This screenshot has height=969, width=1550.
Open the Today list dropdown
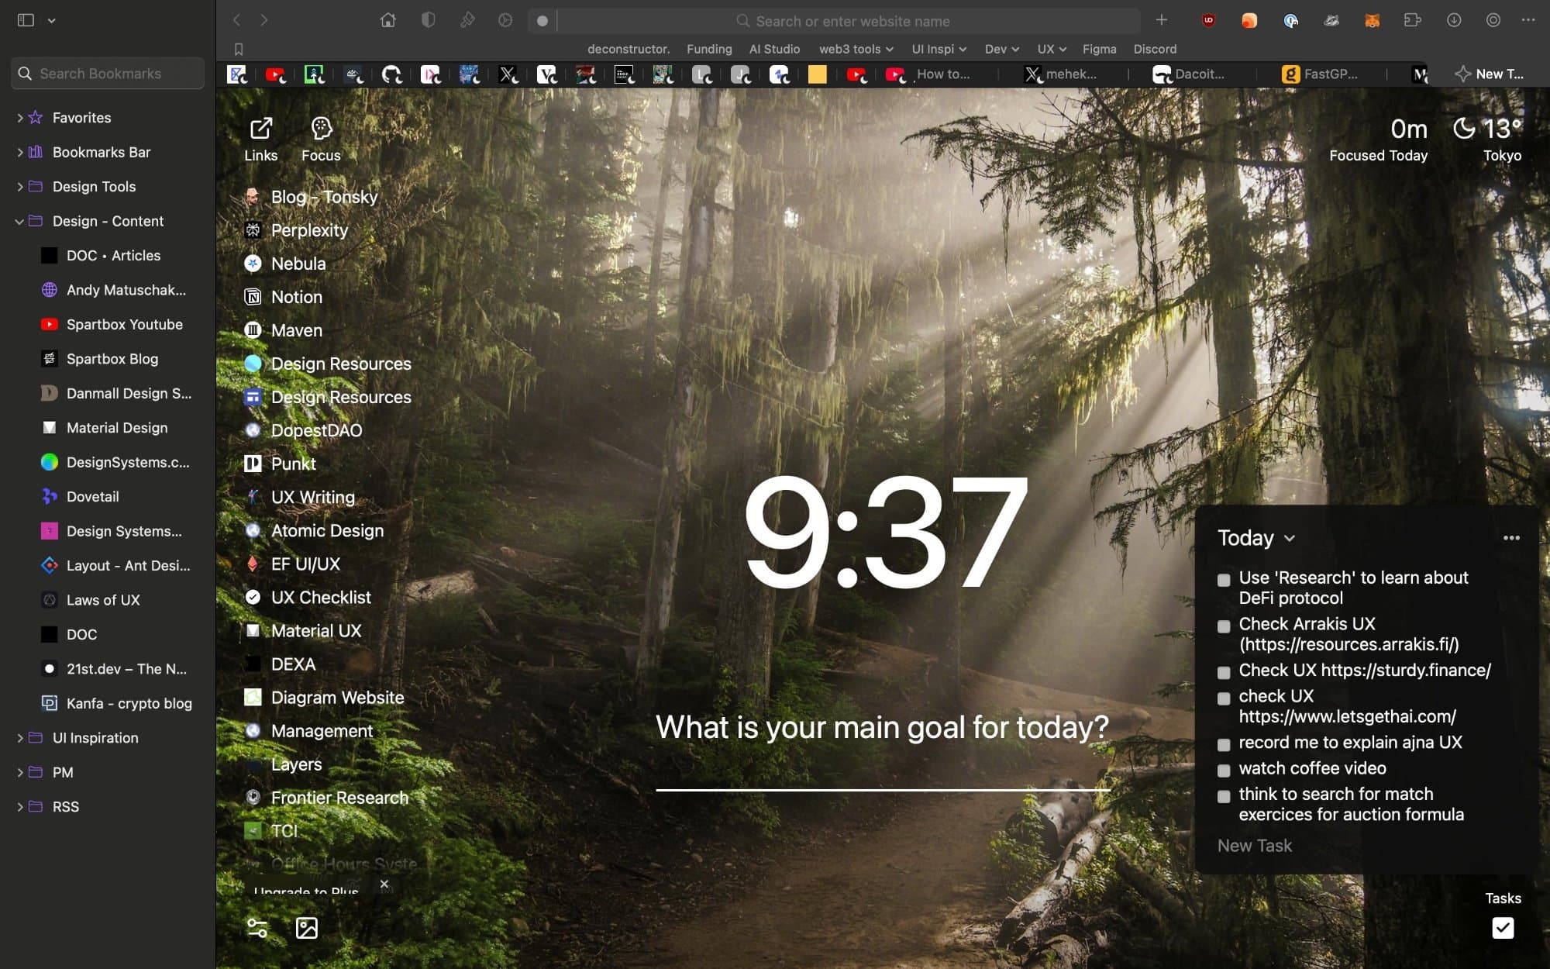point(1256,538)
